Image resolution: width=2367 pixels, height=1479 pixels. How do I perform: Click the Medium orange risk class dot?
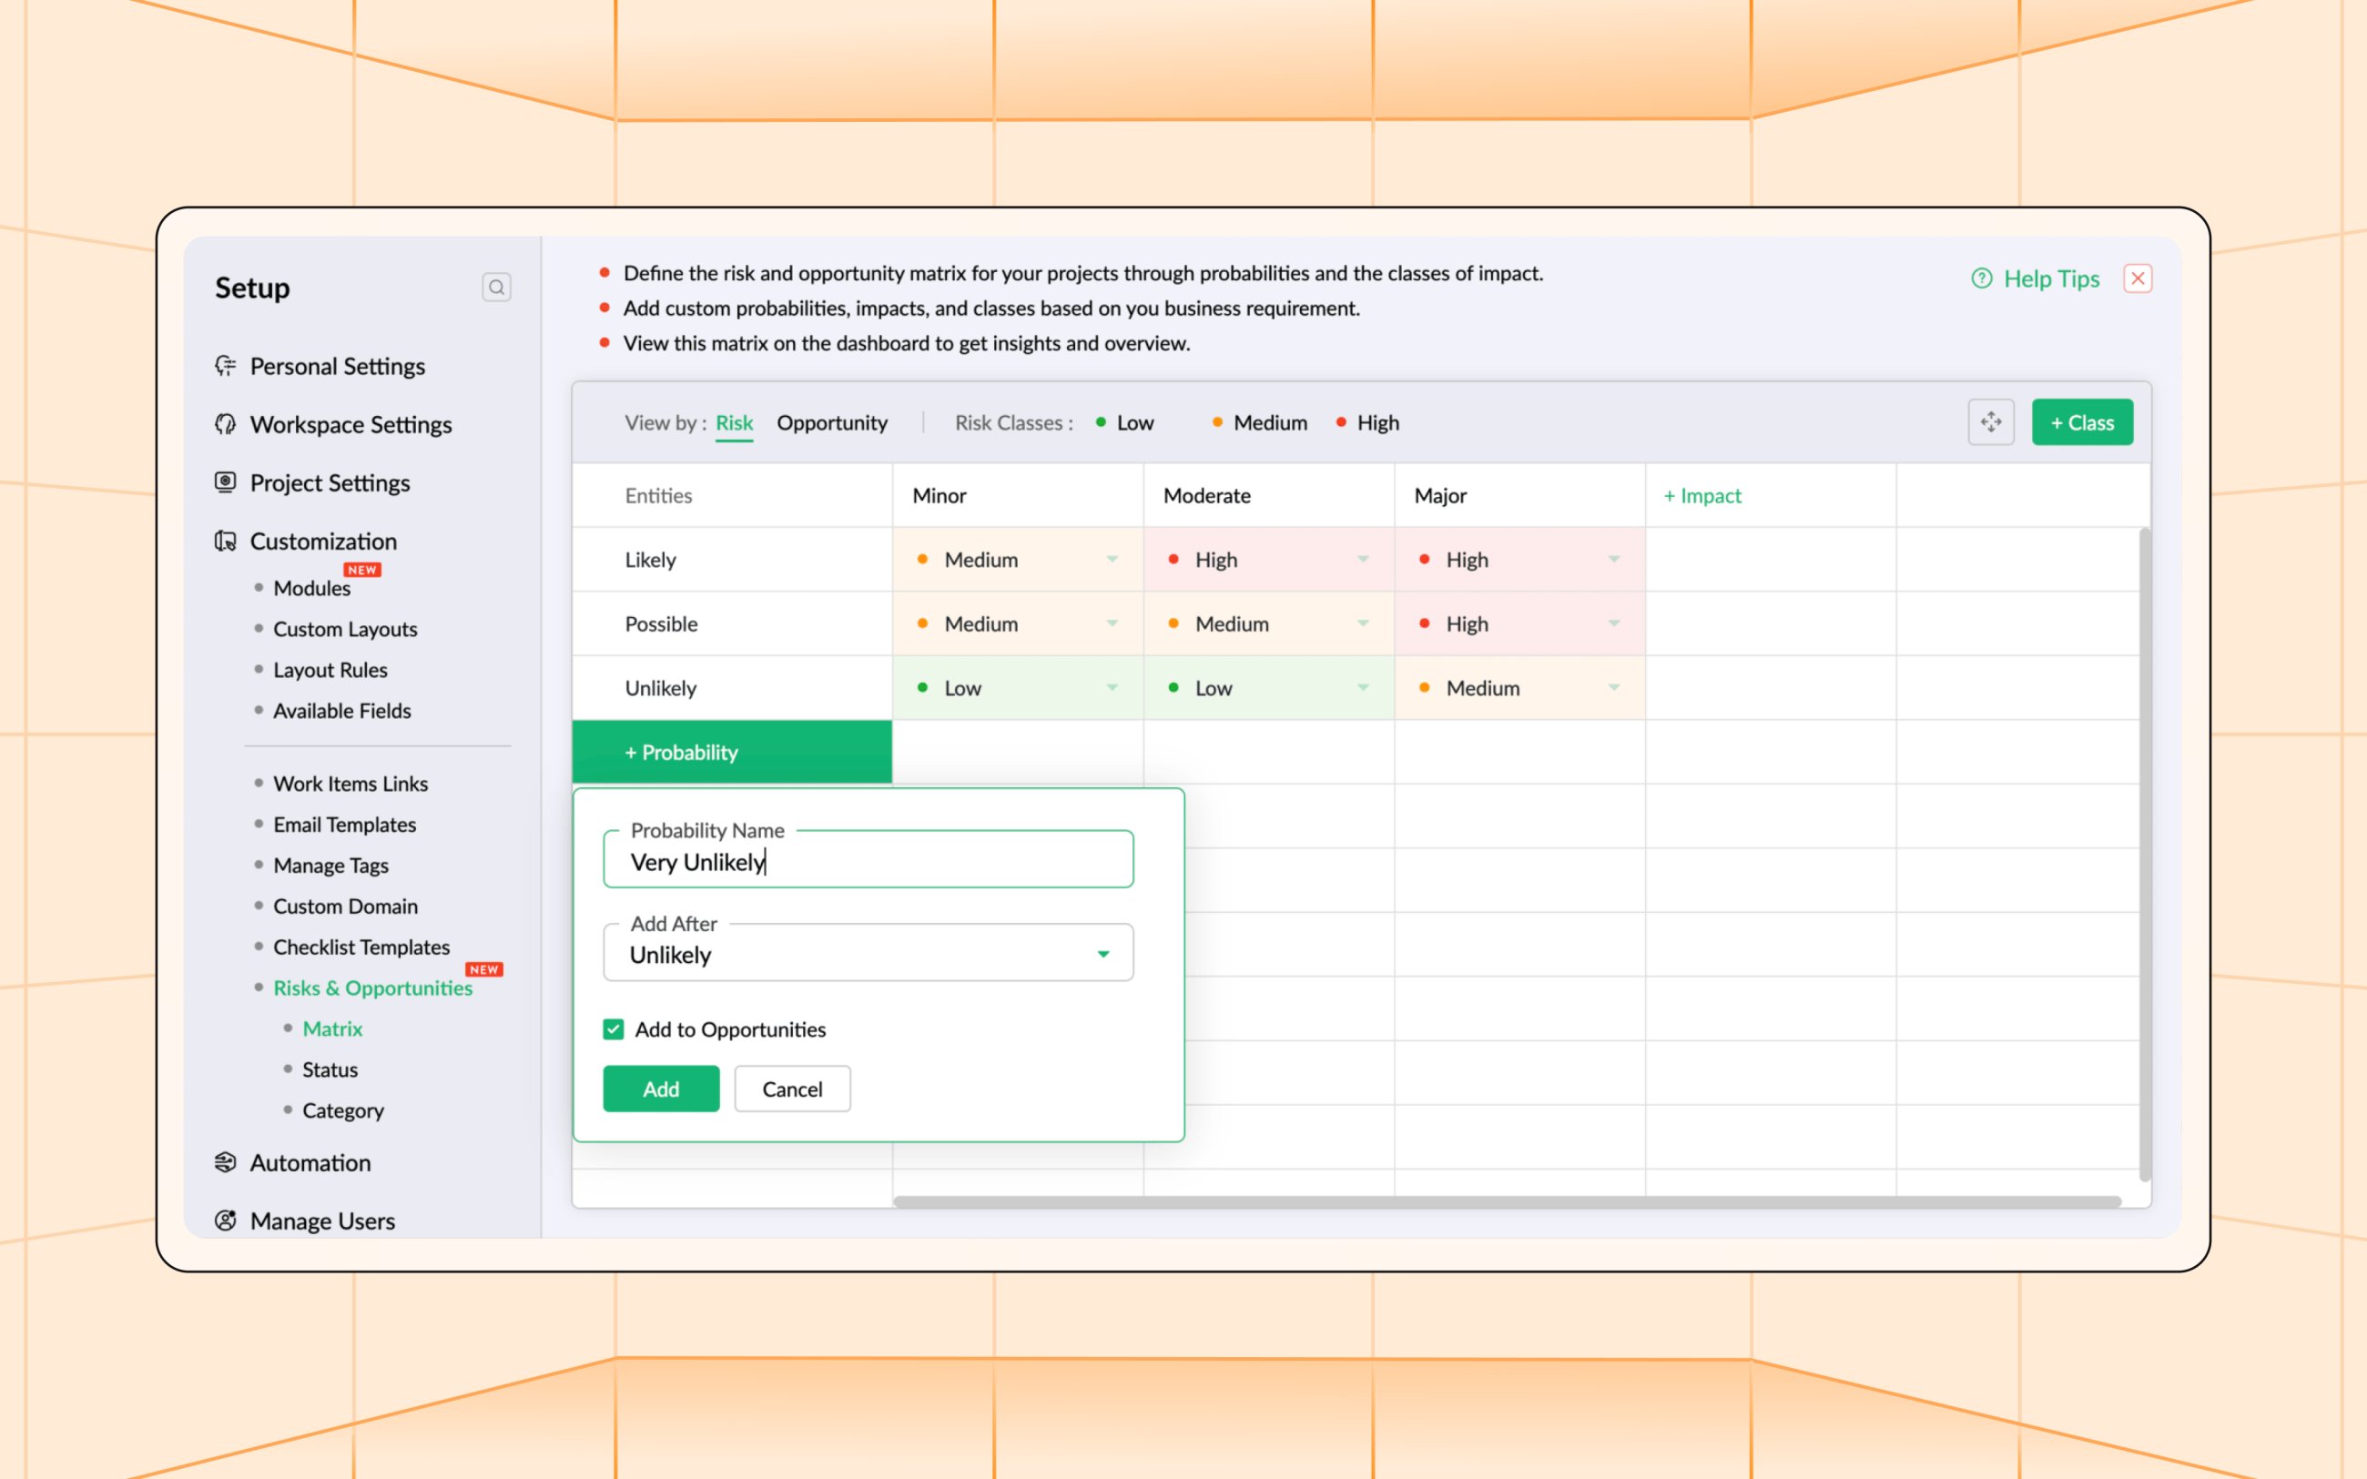coord(1217,422)
